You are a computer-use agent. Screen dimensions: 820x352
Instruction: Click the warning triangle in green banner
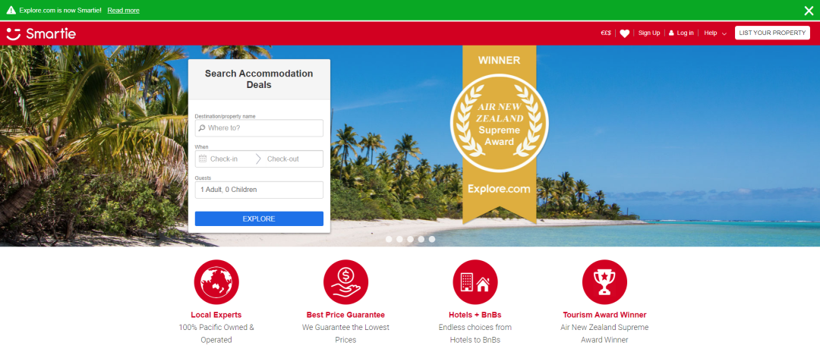pos(11,10)
